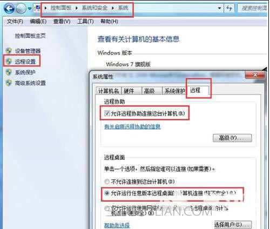The image size is (270, 229).
Task: Click shield icon beside 高级系统设置
Action: pos(9,83)
